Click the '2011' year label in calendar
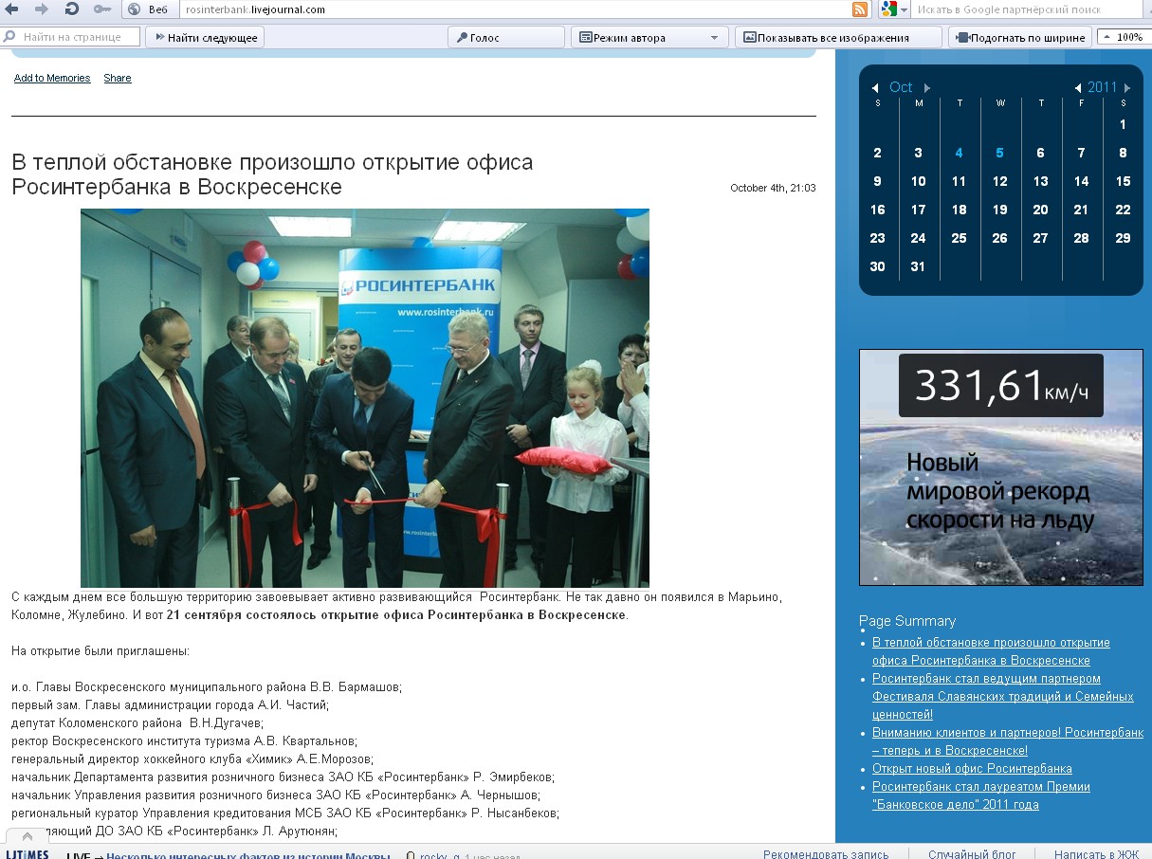This screenshot has width=1152, height=859. [1103, 87]
